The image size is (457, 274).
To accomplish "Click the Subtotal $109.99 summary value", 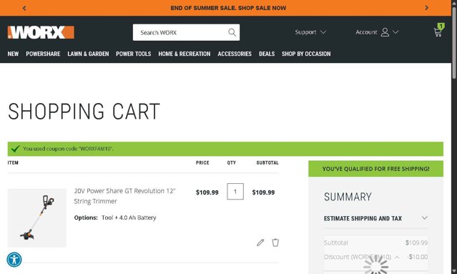I will 416,243.
